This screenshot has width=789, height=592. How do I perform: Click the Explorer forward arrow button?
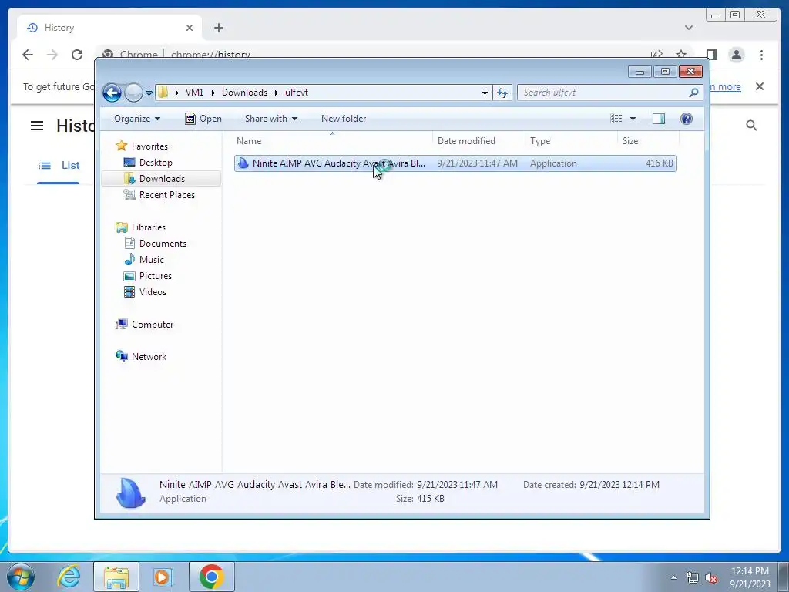point(133,92)
